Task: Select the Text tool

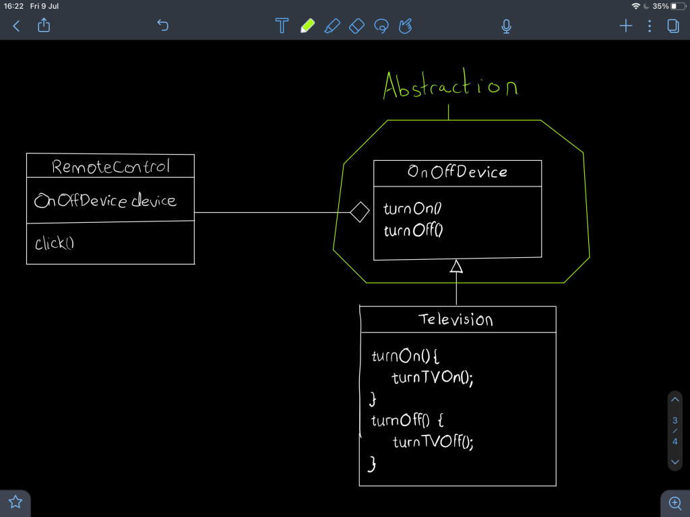Action: [282, 26]
